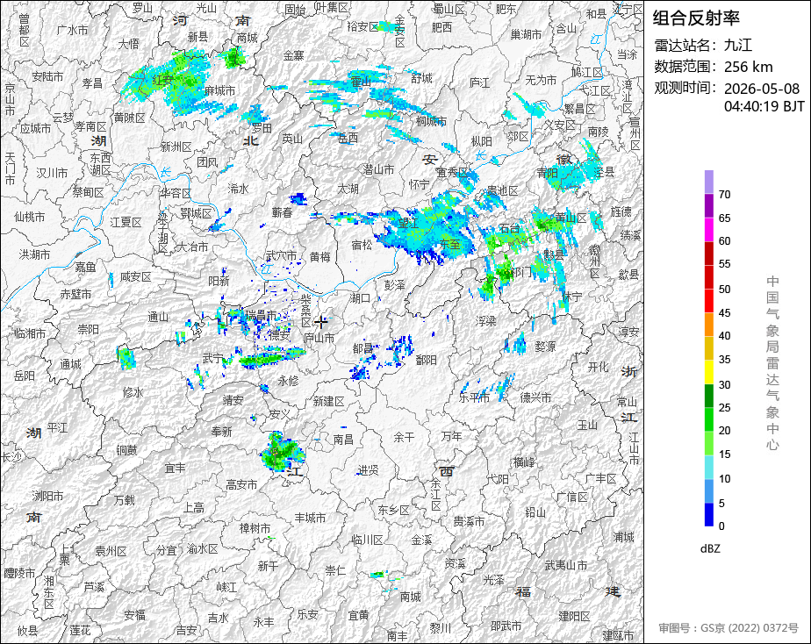Click the 黄梅 label on map
This screenshot has width=811, height=644.
coord(320,256)
